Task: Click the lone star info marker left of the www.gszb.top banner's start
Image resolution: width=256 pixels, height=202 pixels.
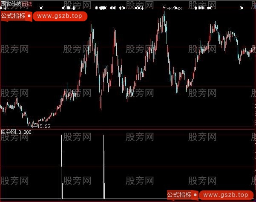Action: point(41,8)
